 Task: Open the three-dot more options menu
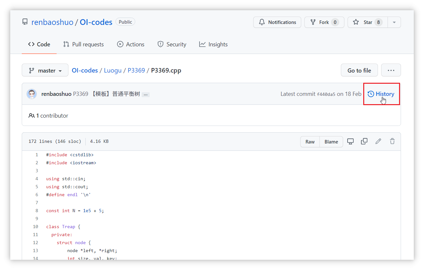(391, 70)
